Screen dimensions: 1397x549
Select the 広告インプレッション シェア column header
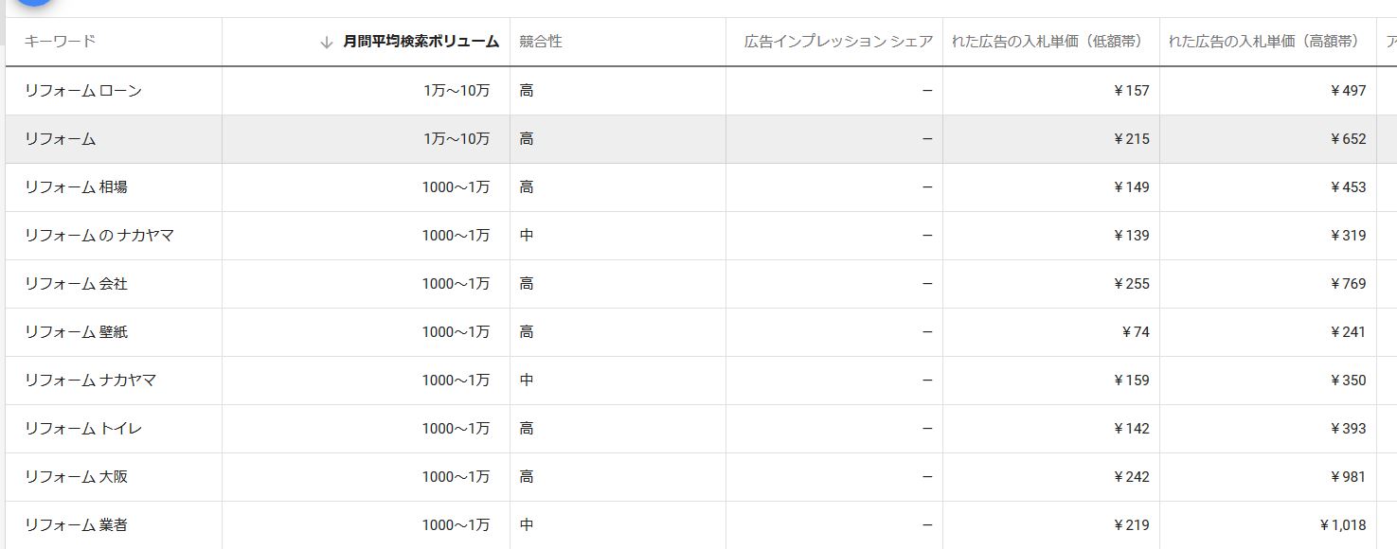tap(838, 42)
